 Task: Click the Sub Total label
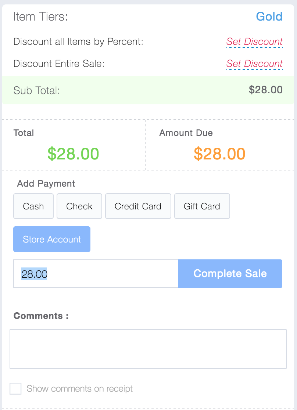click(36, 90)
